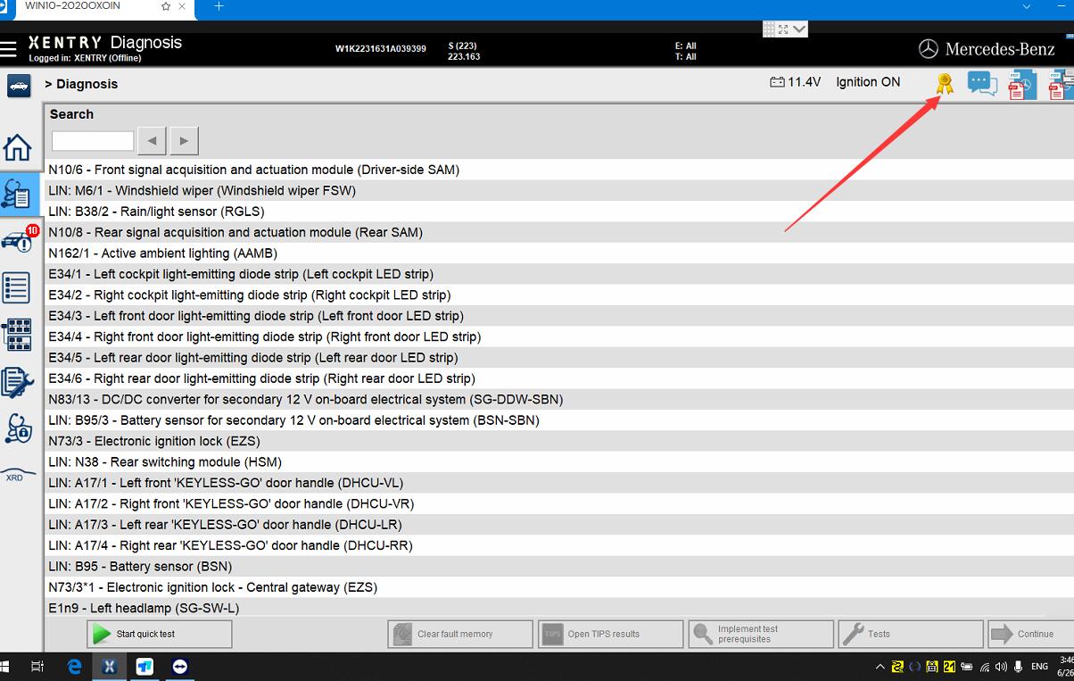
Task: Expand the top-right title bar chevron
Action: pyautogui.click(x=1028, y=6)
